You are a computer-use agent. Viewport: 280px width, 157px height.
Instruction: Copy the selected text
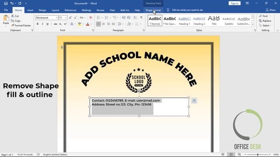pyautogui.click(x=16, y=21)
